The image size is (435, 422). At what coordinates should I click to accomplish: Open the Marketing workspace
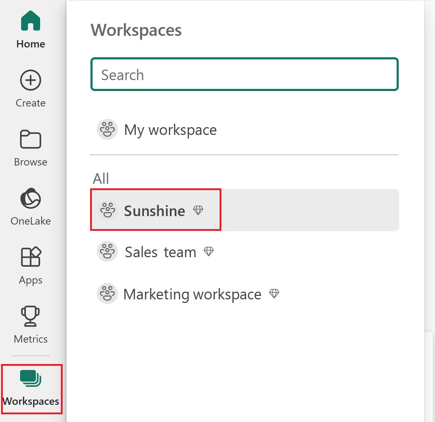coord(192,294)
